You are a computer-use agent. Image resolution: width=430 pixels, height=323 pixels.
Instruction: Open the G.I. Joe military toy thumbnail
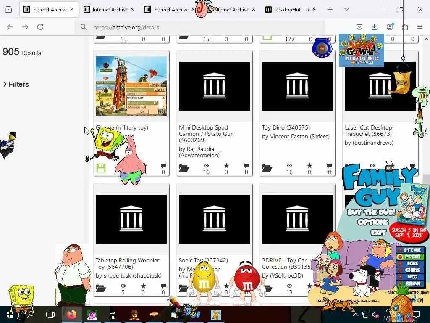click(x=131, y=86)
